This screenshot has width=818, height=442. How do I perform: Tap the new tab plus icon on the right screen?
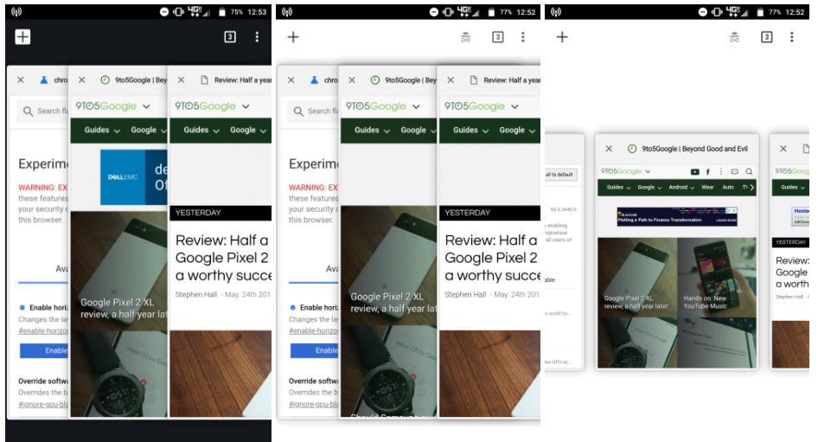click(562, 37)
